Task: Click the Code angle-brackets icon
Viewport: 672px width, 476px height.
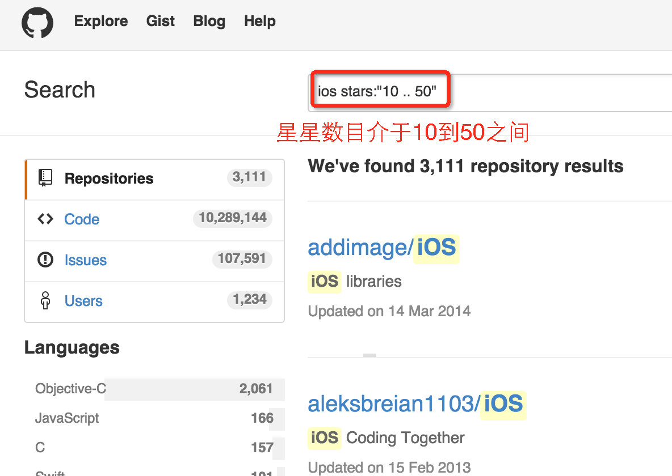Action: pos(45,219)
